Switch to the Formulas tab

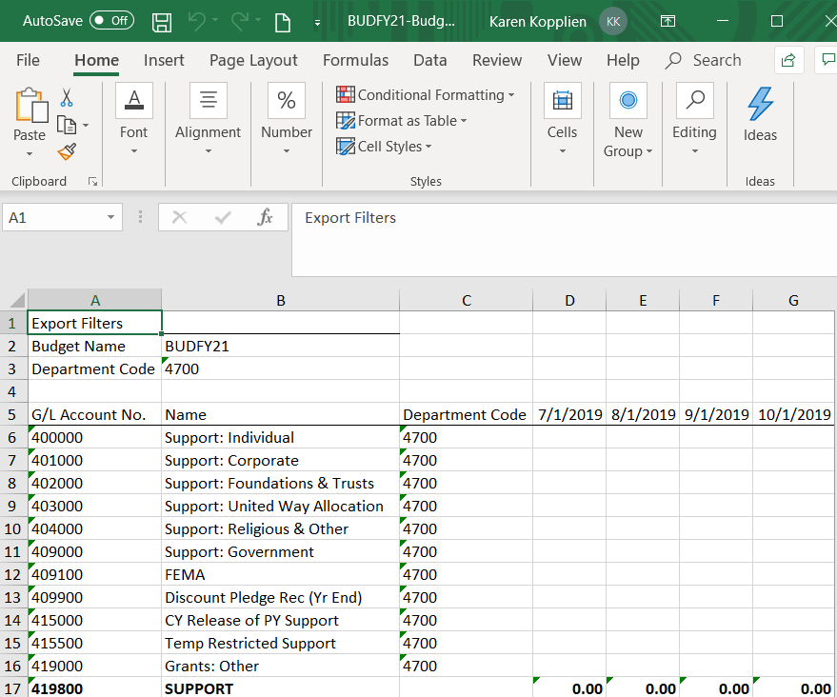[355, 60]
